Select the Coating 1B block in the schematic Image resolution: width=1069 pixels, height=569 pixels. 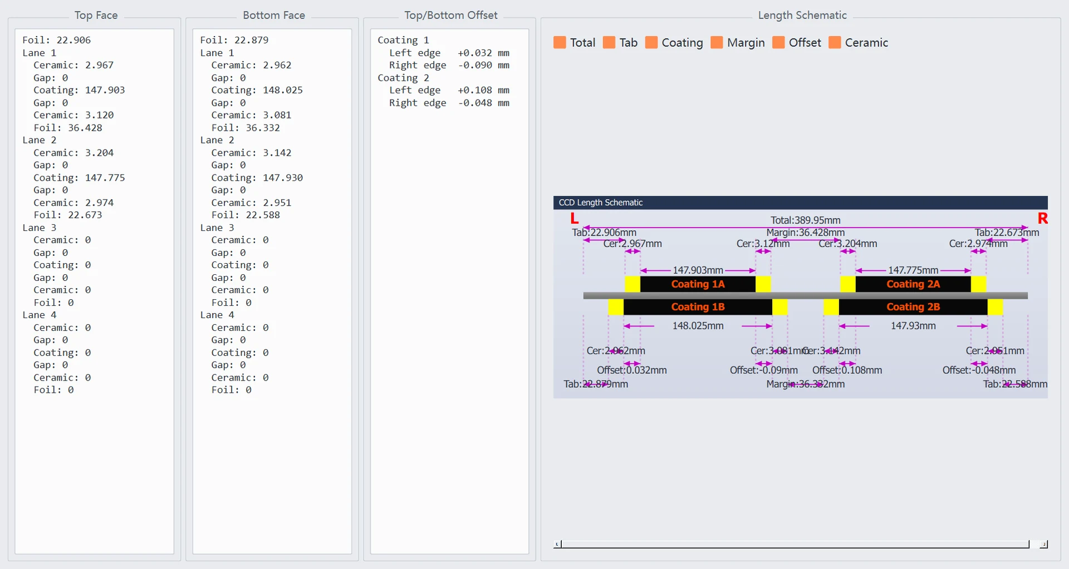coord(698,307)
